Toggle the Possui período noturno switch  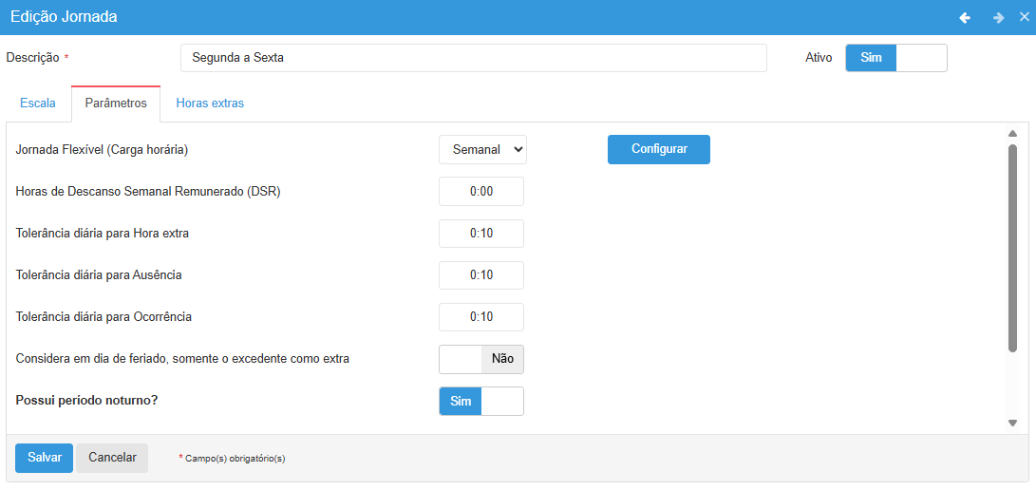point(480,401)
